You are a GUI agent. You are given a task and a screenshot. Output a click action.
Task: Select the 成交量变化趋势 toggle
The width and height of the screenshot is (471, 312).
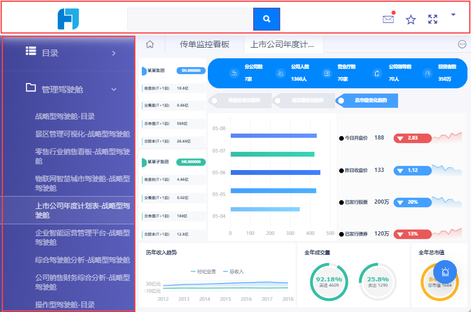[x=303, y=101]
